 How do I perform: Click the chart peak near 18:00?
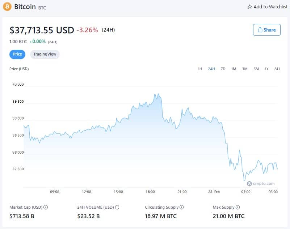pyautogui.click(x=158, y=94)
